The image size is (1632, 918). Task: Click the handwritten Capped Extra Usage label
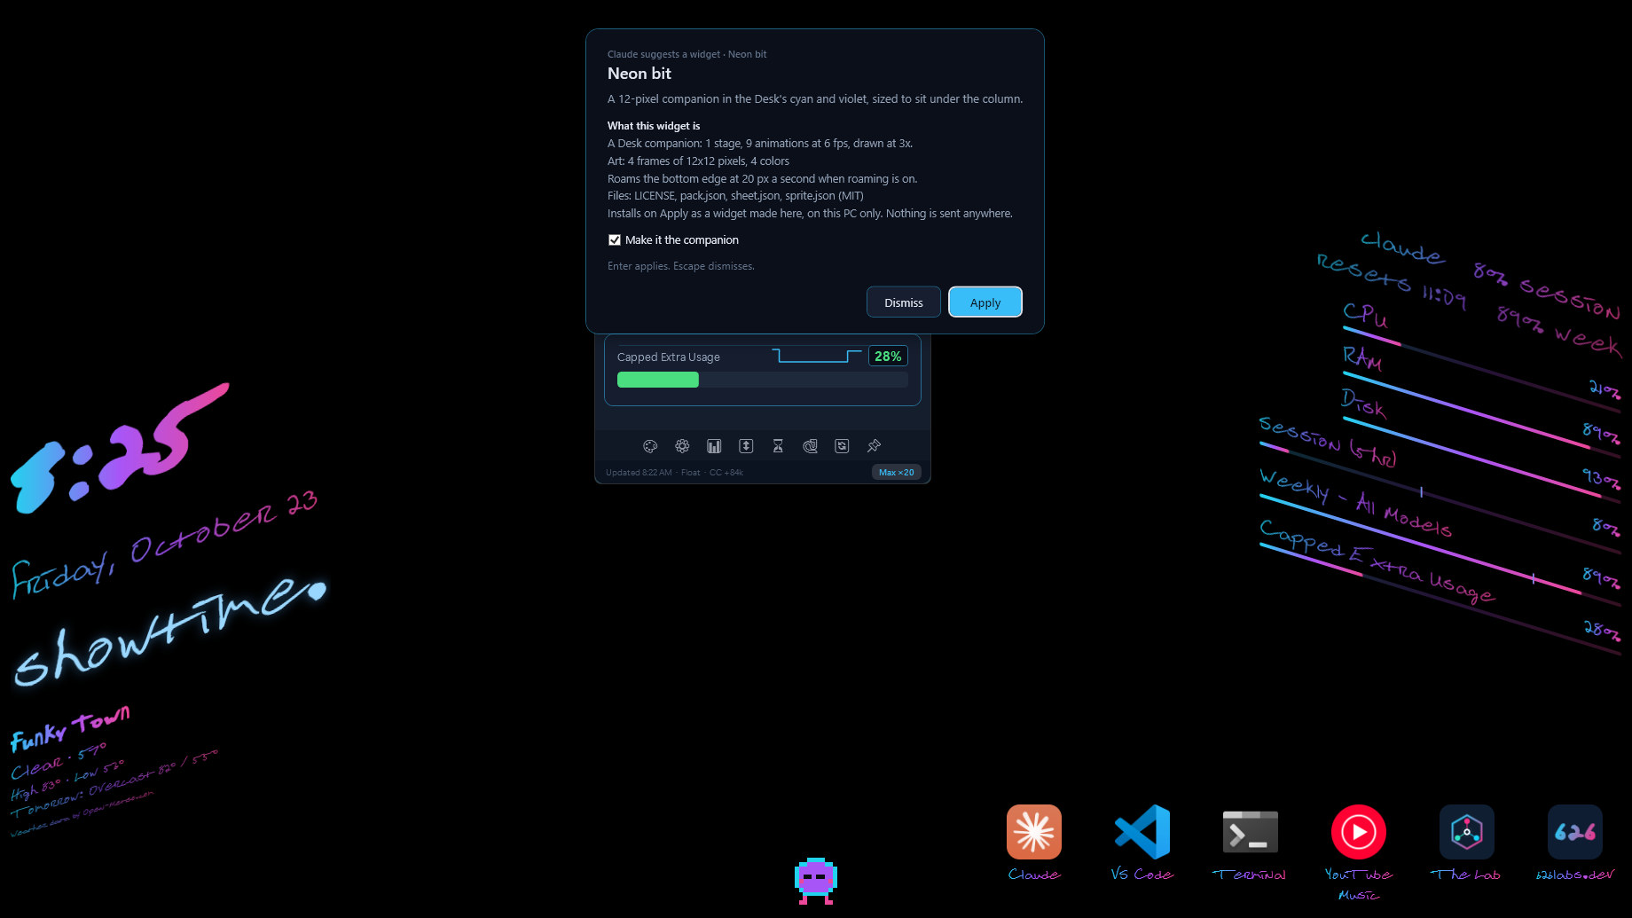(x=1377, y=561)
